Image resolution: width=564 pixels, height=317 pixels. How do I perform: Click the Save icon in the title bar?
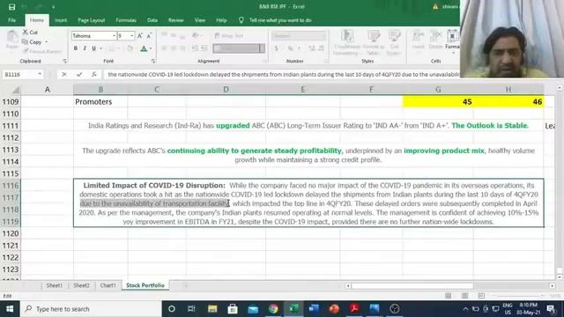pos(11,7)
